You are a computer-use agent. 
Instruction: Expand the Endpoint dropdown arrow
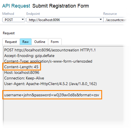point(101,19)
